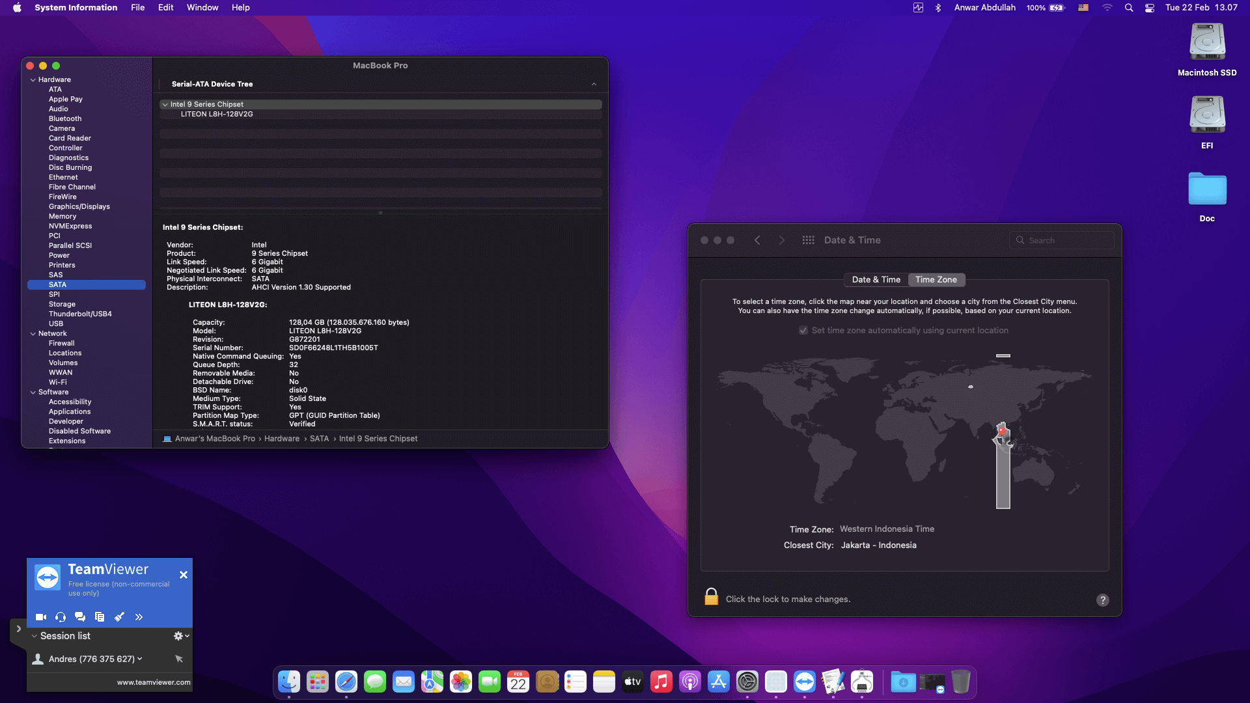Open the File menu
This screenshot has height=703, width=1250.
pos(138,8)
